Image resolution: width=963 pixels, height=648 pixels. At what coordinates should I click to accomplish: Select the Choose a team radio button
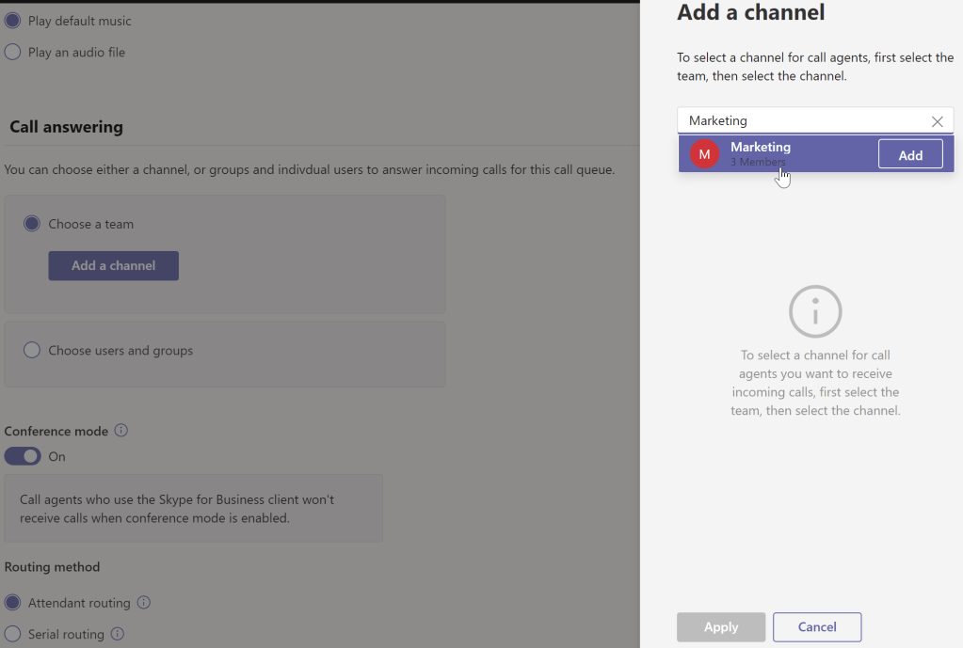32,224
